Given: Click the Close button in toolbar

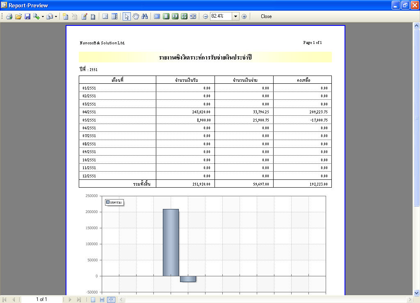Looking at the screenshot, I should pos(266,16).
